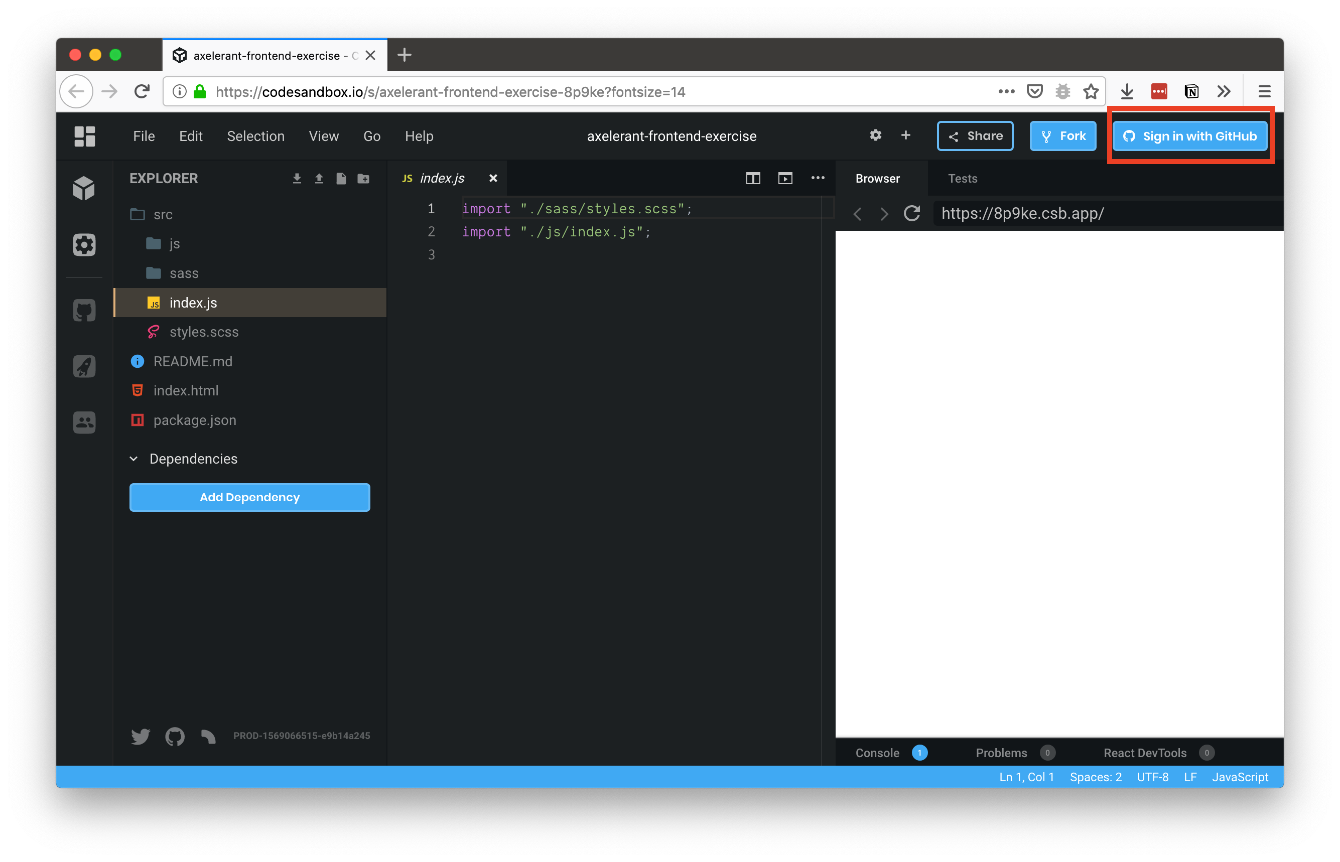
Task: Open the Twitter link in the footer
Action: (140, 736)
